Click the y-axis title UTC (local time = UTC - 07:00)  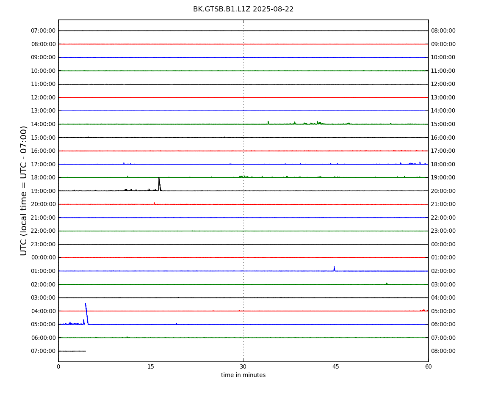[x=24, y=190]
